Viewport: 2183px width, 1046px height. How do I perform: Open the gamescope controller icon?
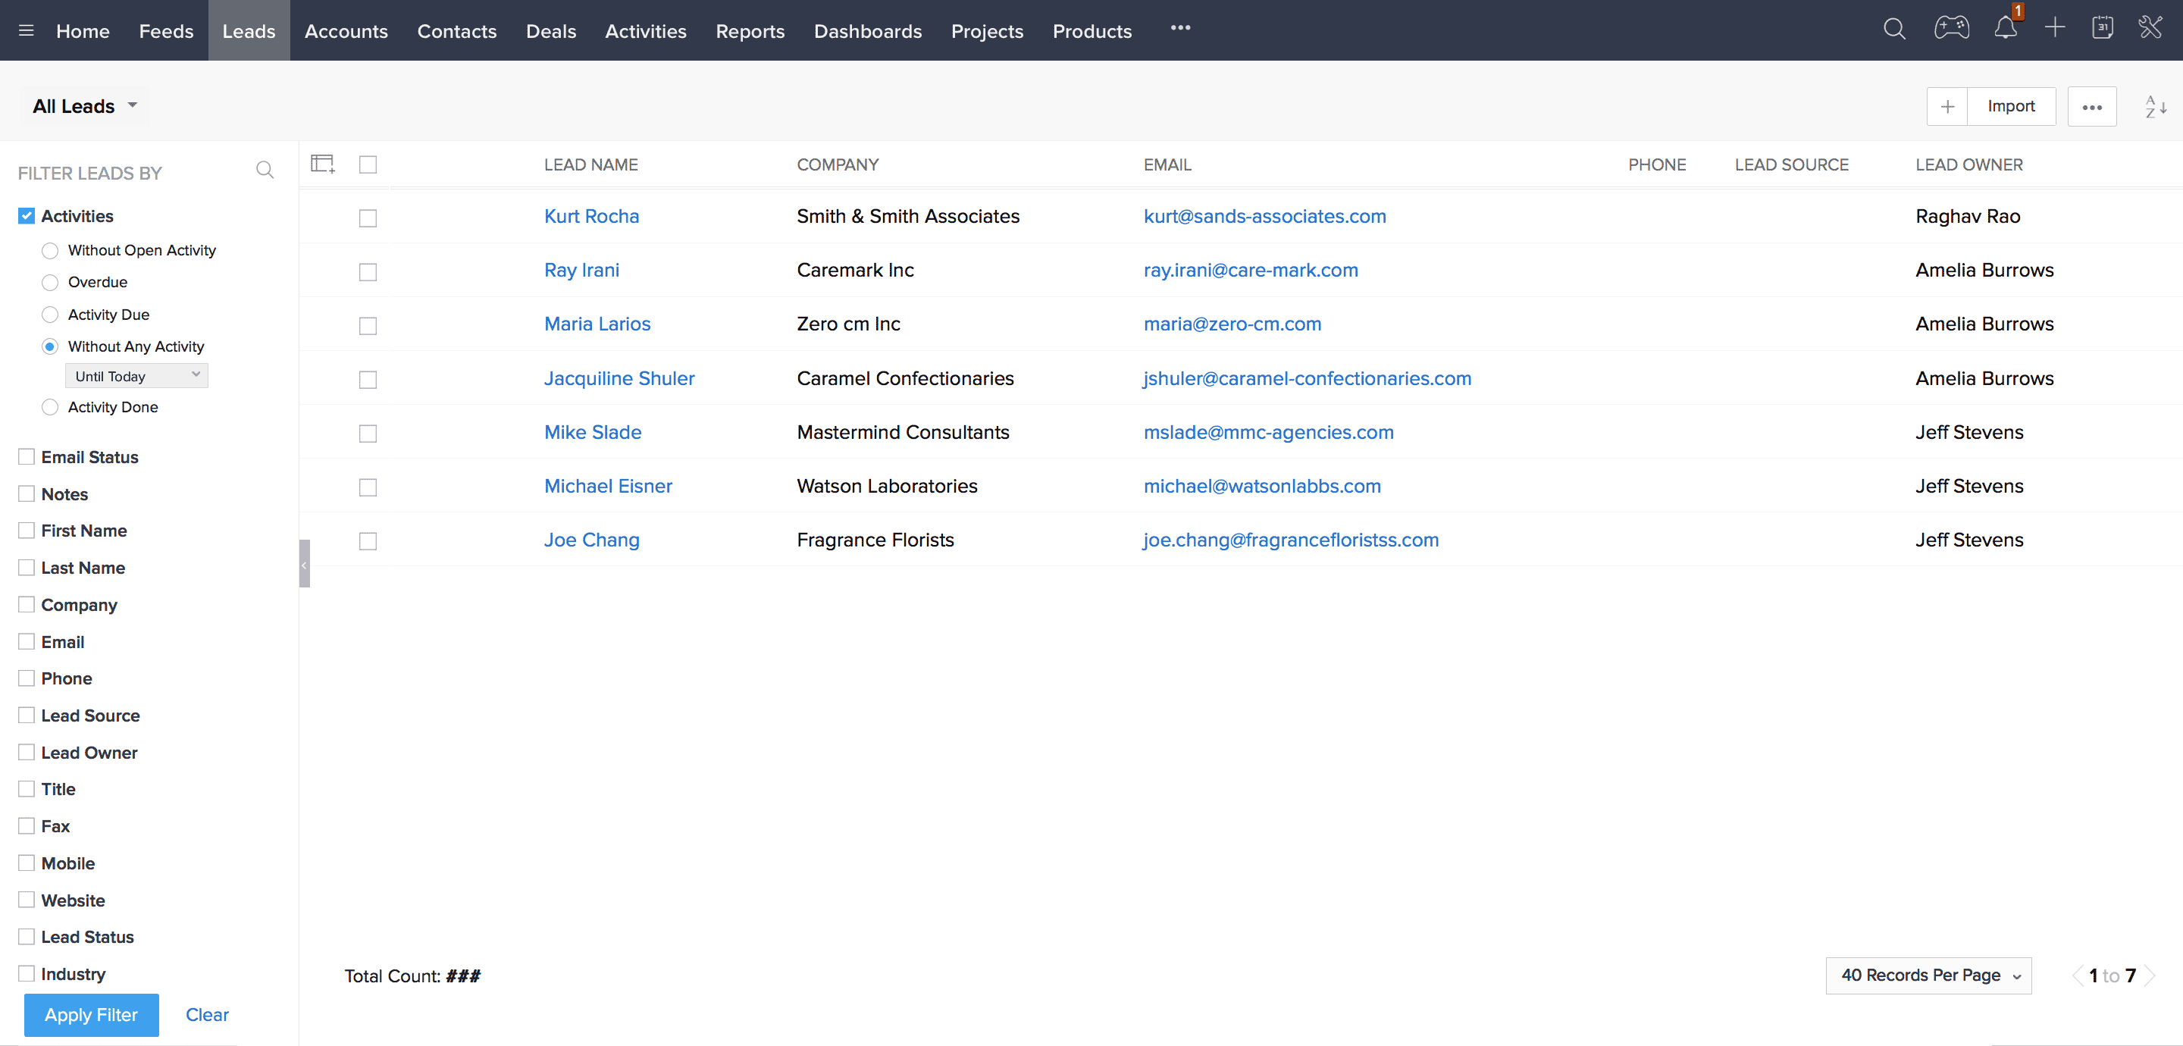1951,29
